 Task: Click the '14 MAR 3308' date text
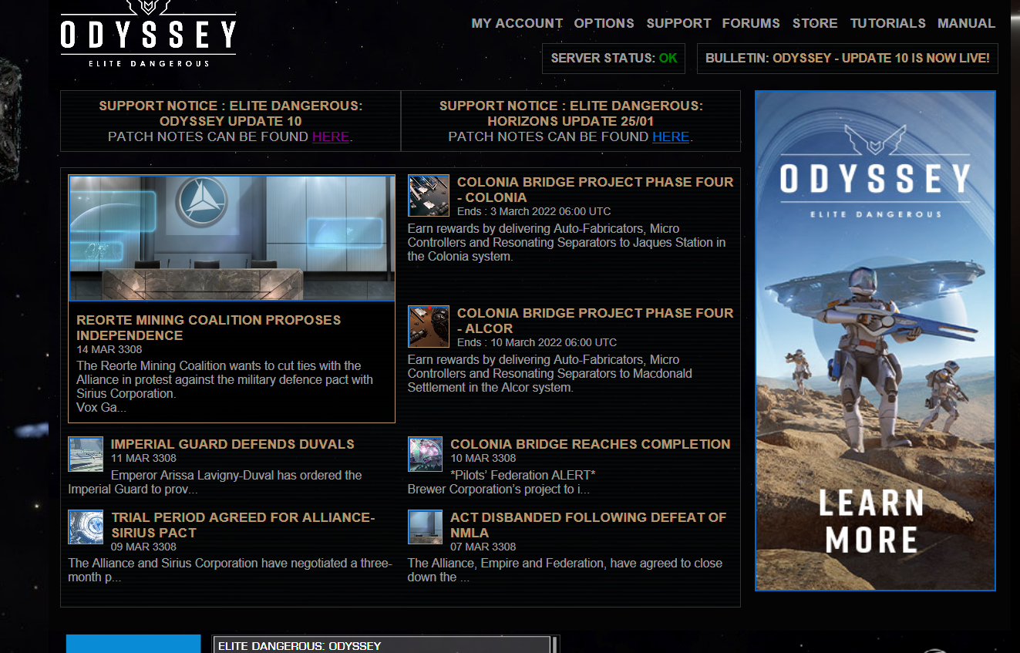[x=109, y=350]
